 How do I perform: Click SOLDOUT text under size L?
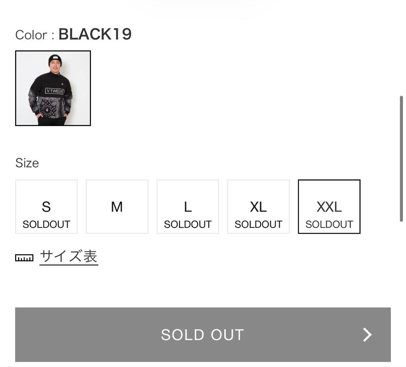188,224
